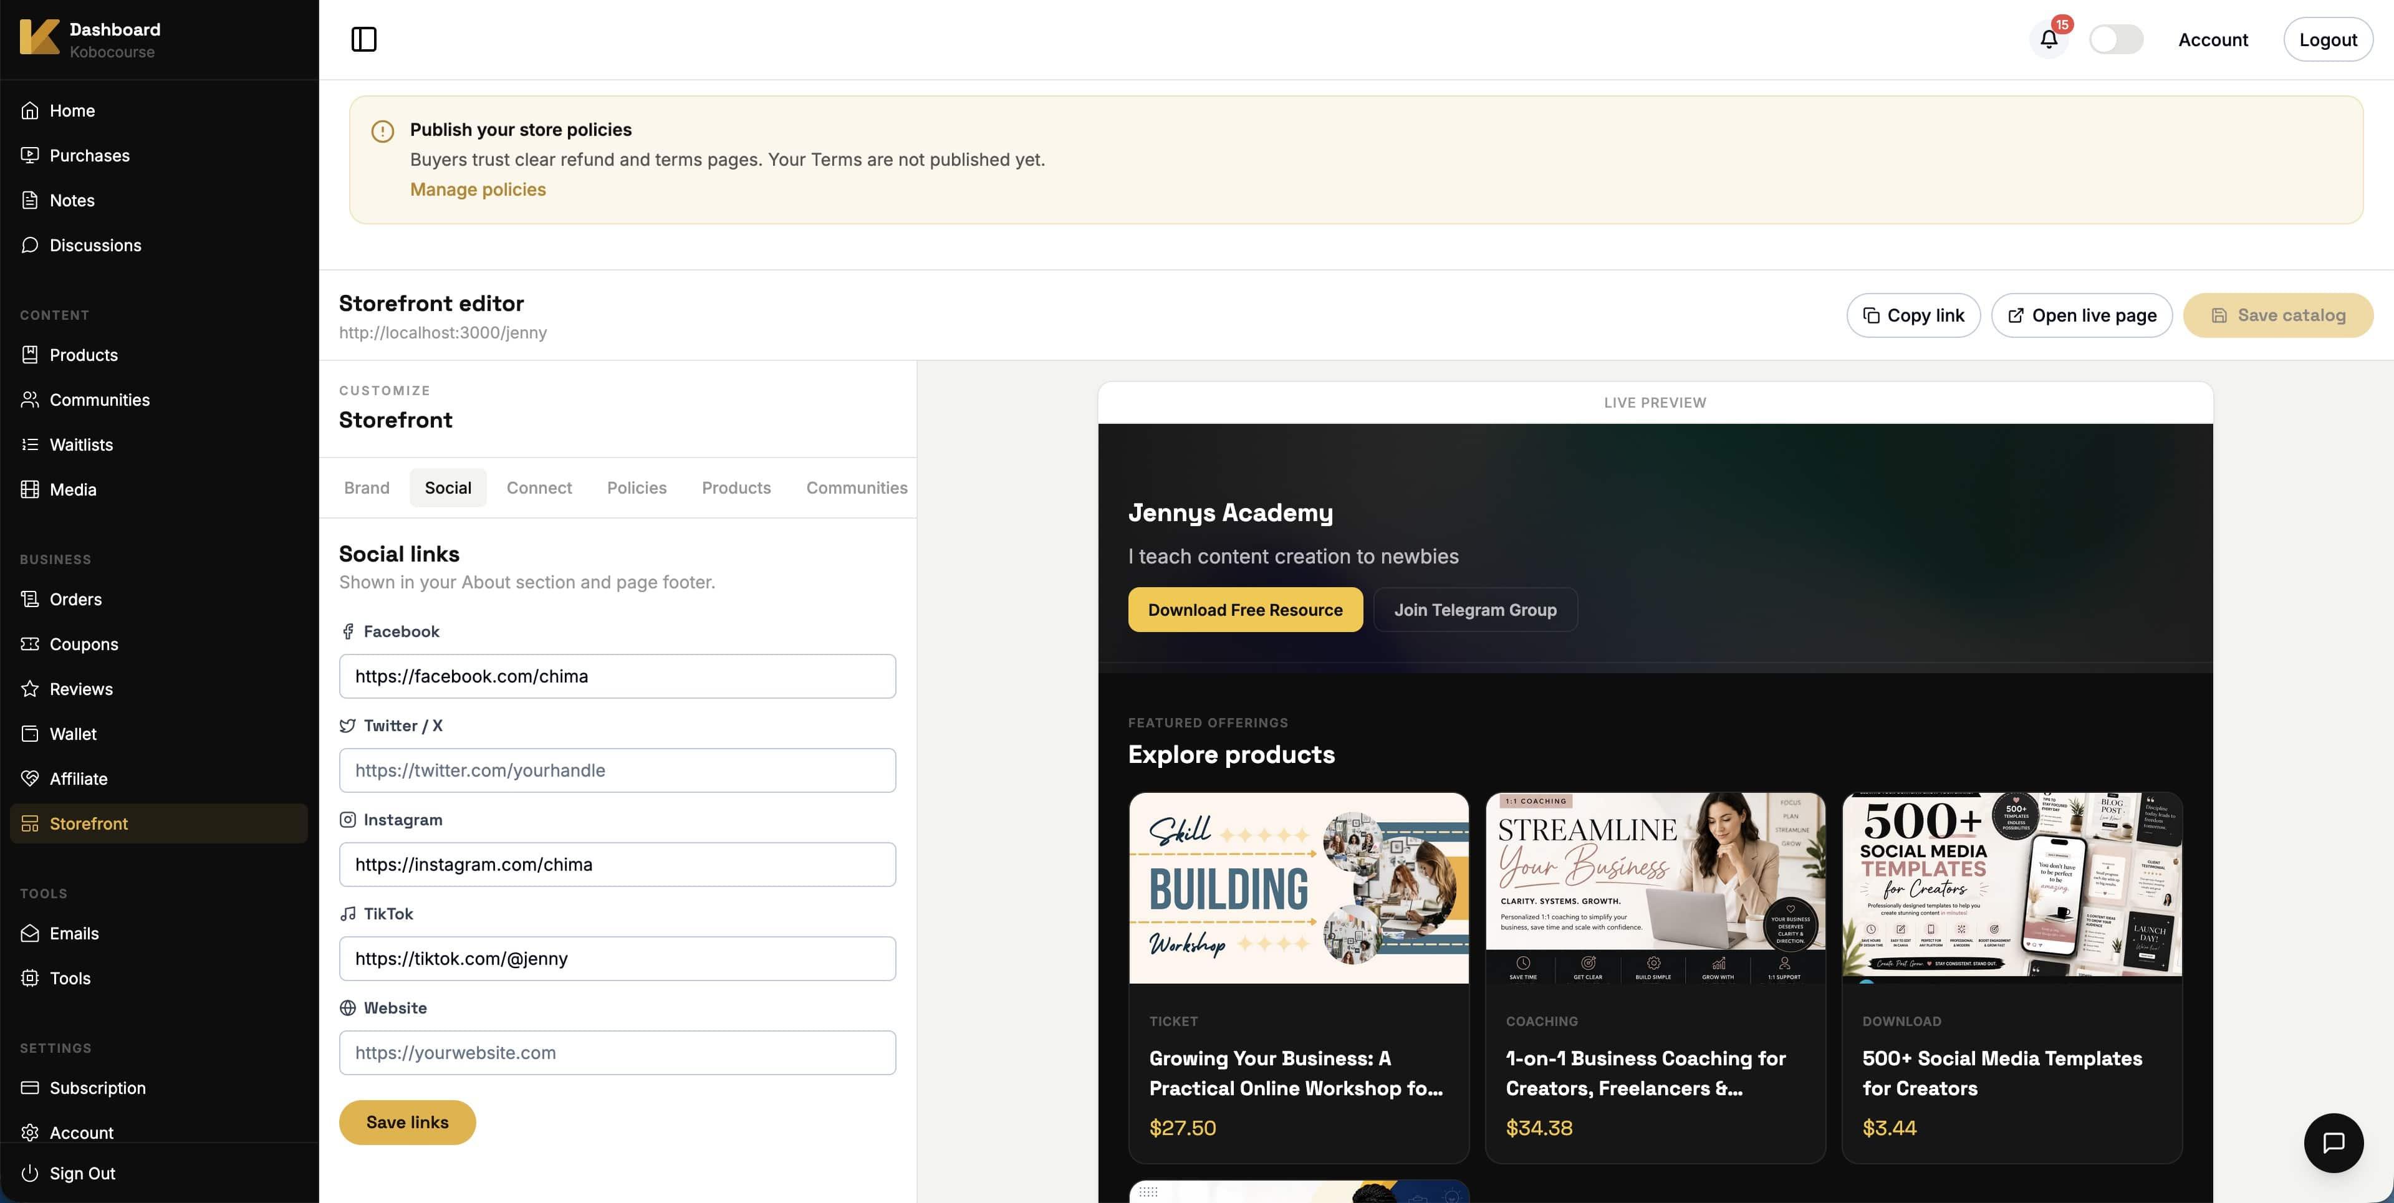Screen dimensions: 2394x1203
Task: Click the $27.50 price text
Action: (x=1182, y=1128)
